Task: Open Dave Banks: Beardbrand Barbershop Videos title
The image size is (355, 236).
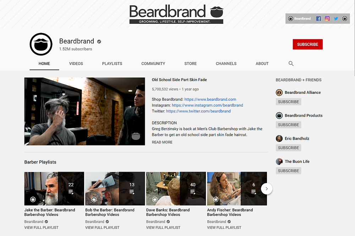Action: pos(168,212)
